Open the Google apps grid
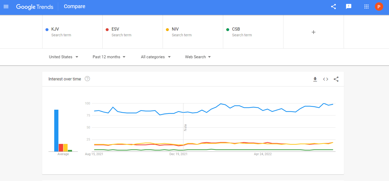389x181 pixels. click(366, 7)
